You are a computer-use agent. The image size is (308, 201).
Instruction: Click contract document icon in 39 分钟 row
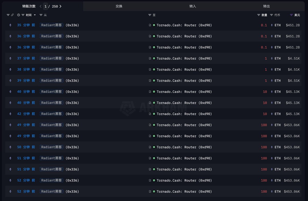[x=150, y=81]
